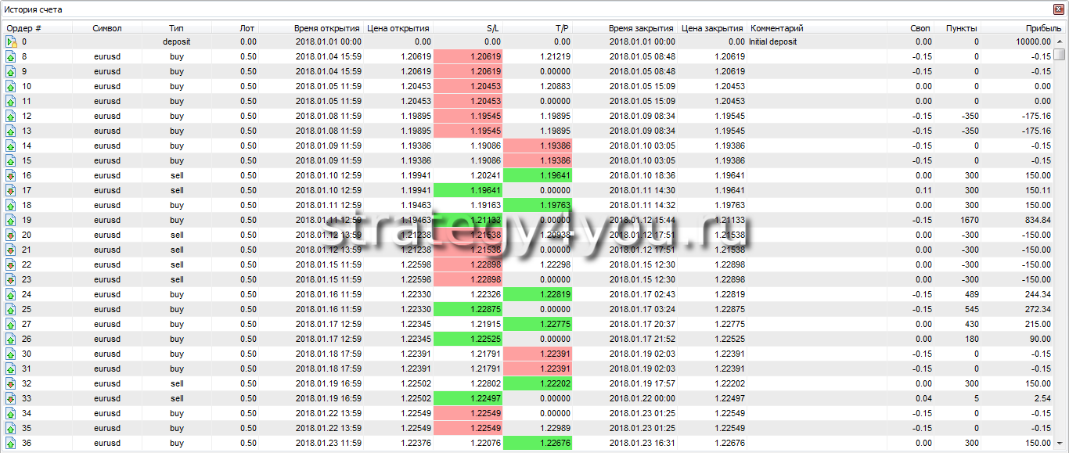Image resolution: width=1069 pixels, height=453 pixels.
Task: Click the sell icon of order 20
Action: tap(11, 235)
